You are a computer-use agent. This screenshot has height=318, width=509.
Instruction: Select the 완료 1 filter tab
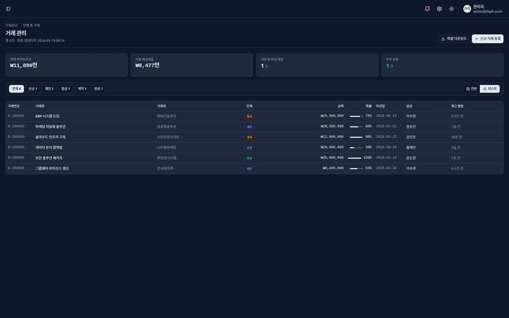pyautogui.click(x=99, y=89)
